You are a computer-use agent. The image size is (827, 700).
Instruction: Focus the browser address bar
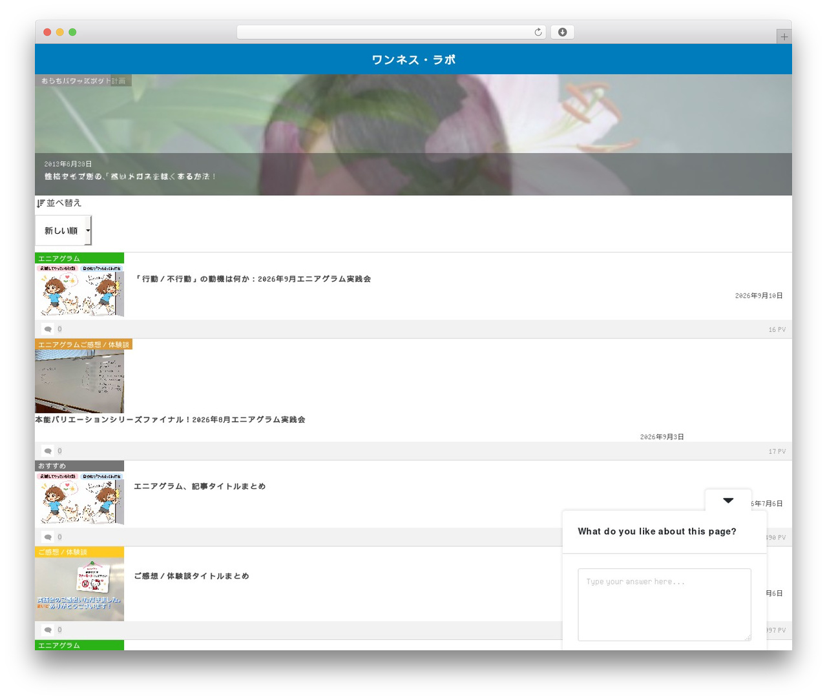392,32
